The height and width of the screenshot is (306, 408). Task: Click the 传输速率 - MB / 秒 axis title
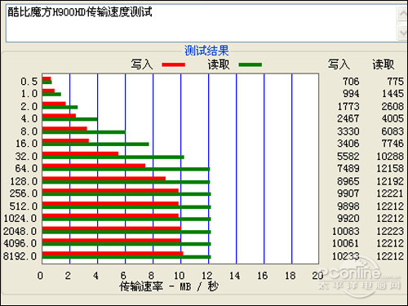(169, 286)
